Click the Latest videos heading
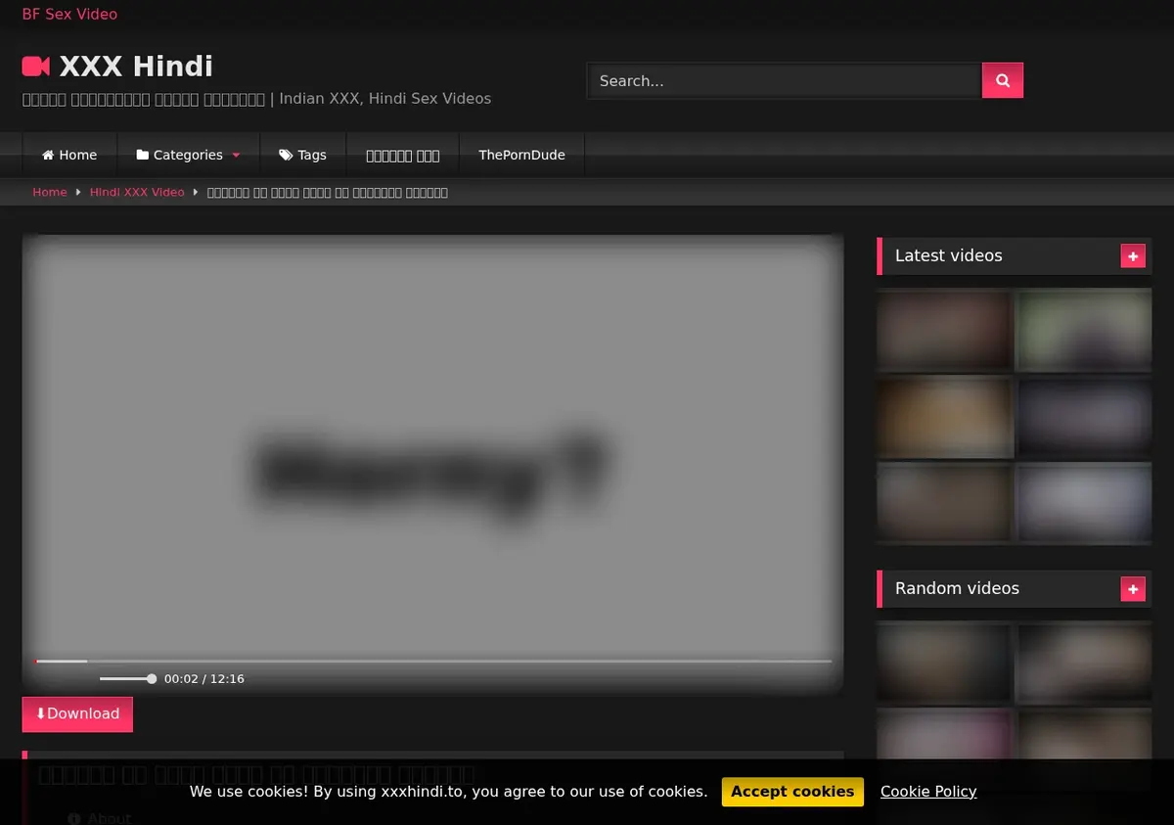Image resolution: width=1174 pixels, height=825 pixels. click(x=949, y=255)
